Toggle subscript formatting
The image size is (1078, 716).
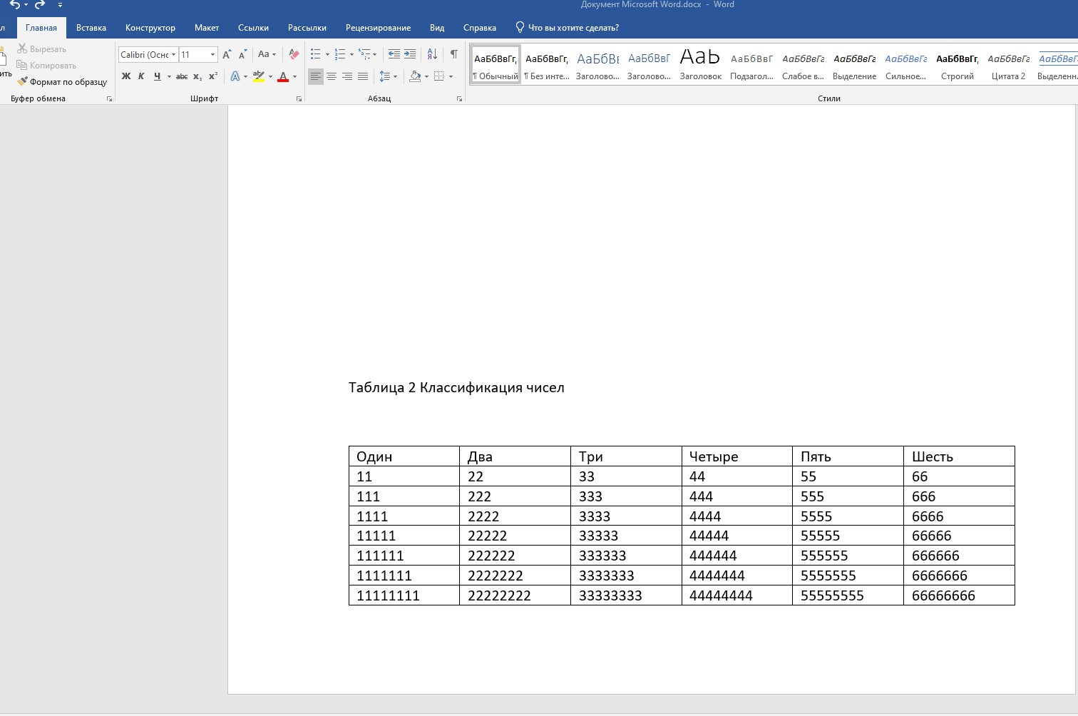coord(197,76)
